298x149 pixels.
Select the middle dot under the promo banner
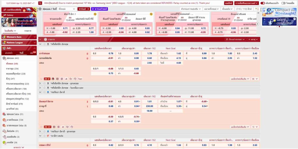click(x=279, y=27)
